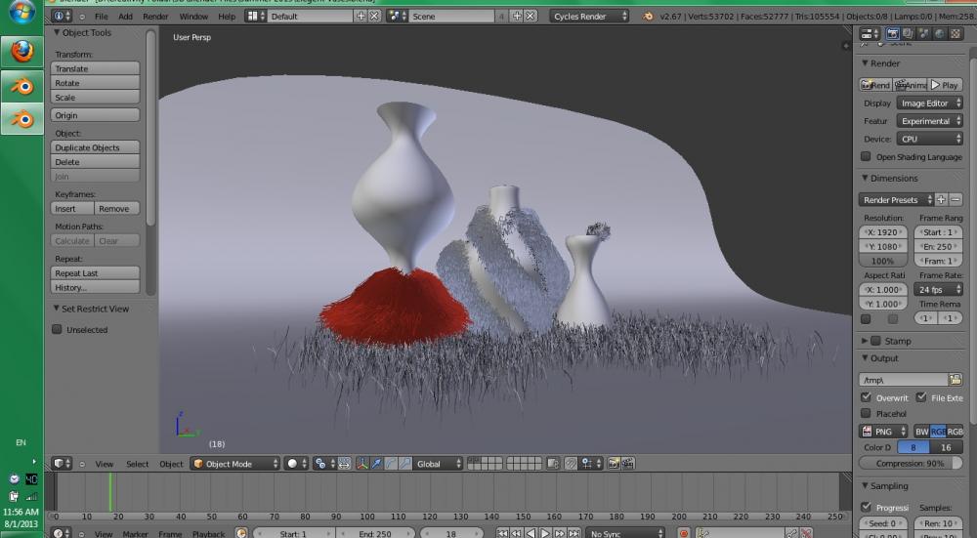Click the resolution 100% percentage slider
Image resolution: width=977 pixels, height=538 pixels.
[883, 261]
